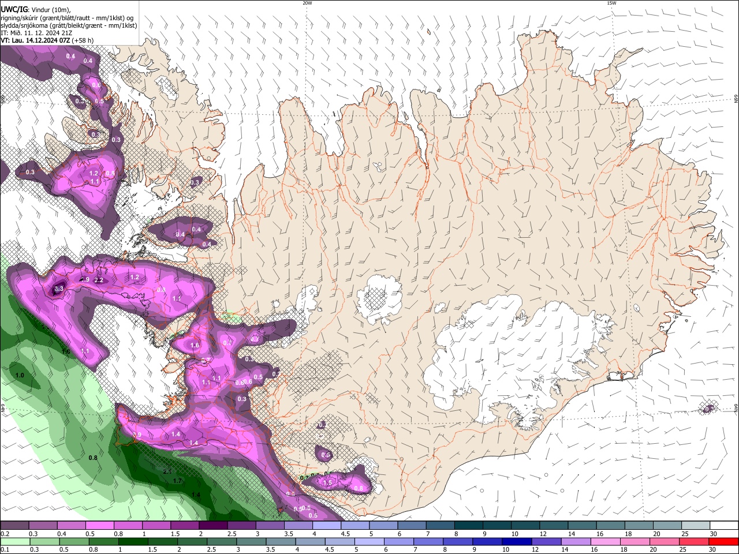
Task: Select the "rigning/skúrir" legend description line
Action: [67, 18]
